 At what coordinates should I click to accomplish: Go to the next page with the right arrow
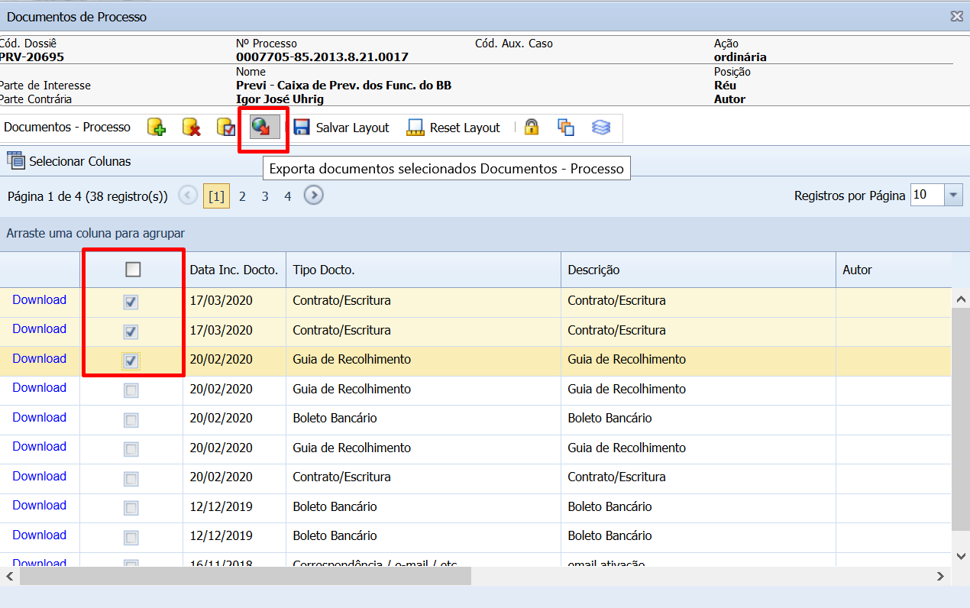[313, 196]
